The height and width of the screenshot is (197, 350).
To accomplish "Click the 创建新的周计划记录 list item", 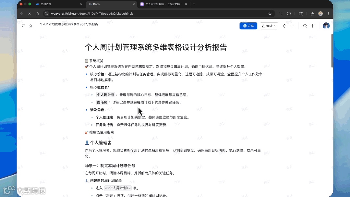I will (106, 180).
